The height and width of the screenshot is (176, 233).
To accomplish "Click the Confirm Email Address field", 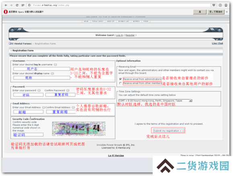I will point(61,112).
